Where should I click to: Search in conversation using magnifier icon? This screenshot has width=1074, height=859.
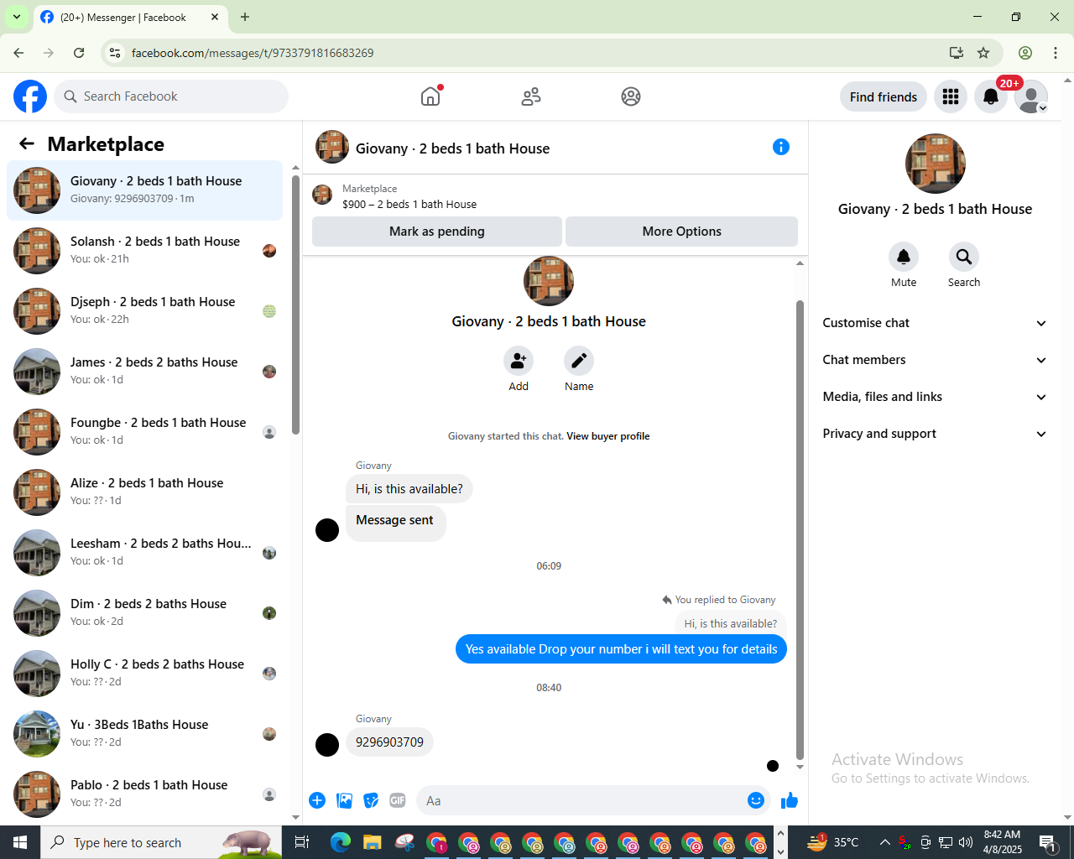click(x=964, y=257)
